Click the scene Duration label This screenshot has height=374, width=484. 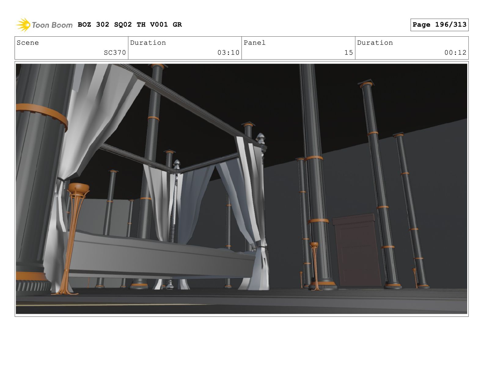[x=148, y=43]
